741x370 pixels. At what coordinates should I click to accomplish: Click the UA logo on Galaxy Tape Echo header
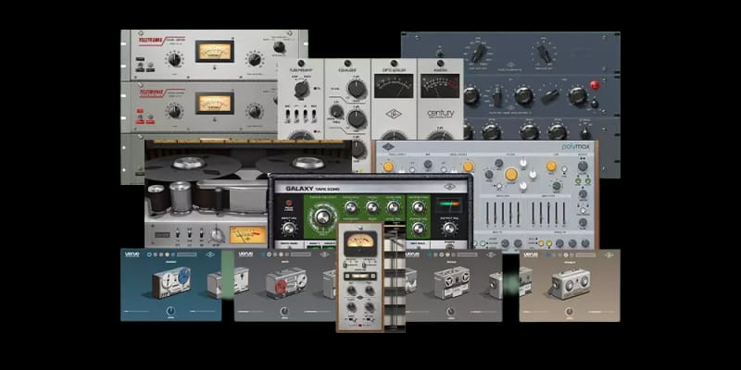point(449,187)
